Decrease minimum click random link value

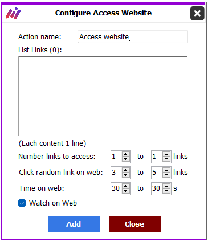tap(126, 175)
